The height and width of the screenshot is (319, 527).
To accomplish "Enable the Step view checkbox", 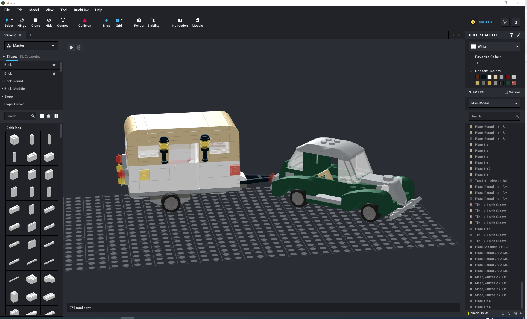I will click(506, 92).
